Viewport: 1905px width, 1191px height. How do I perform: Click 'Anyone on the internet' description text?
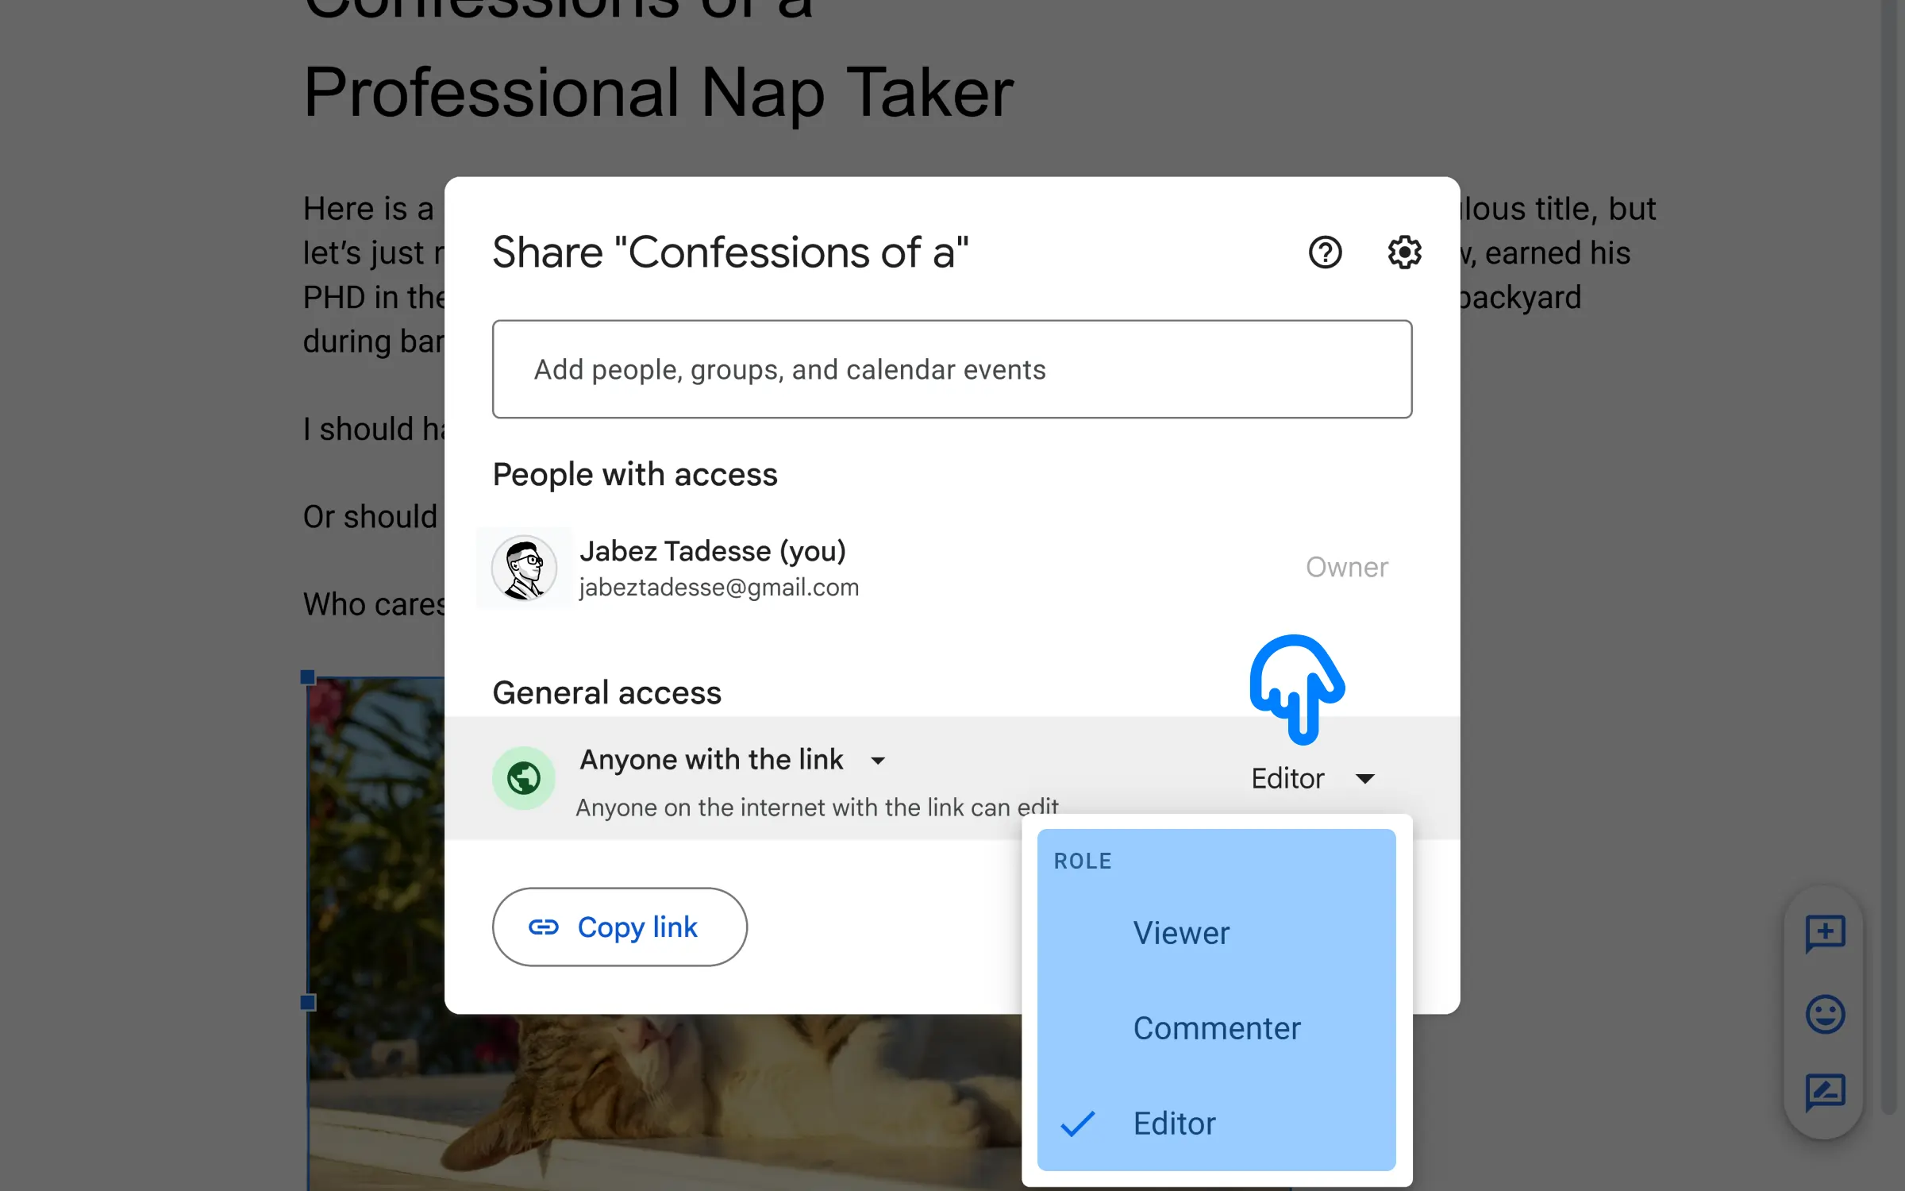pos(817,807)
